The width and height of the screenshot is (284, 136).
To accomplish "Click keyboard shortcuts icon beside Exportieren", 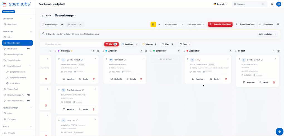I will point(278,24).
